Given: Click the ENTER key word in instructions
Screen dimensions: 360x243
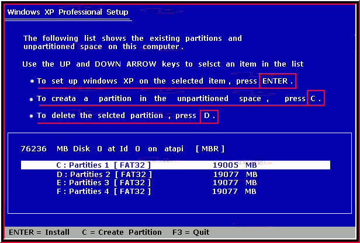Looking at the screenshot, I should 275,81.
